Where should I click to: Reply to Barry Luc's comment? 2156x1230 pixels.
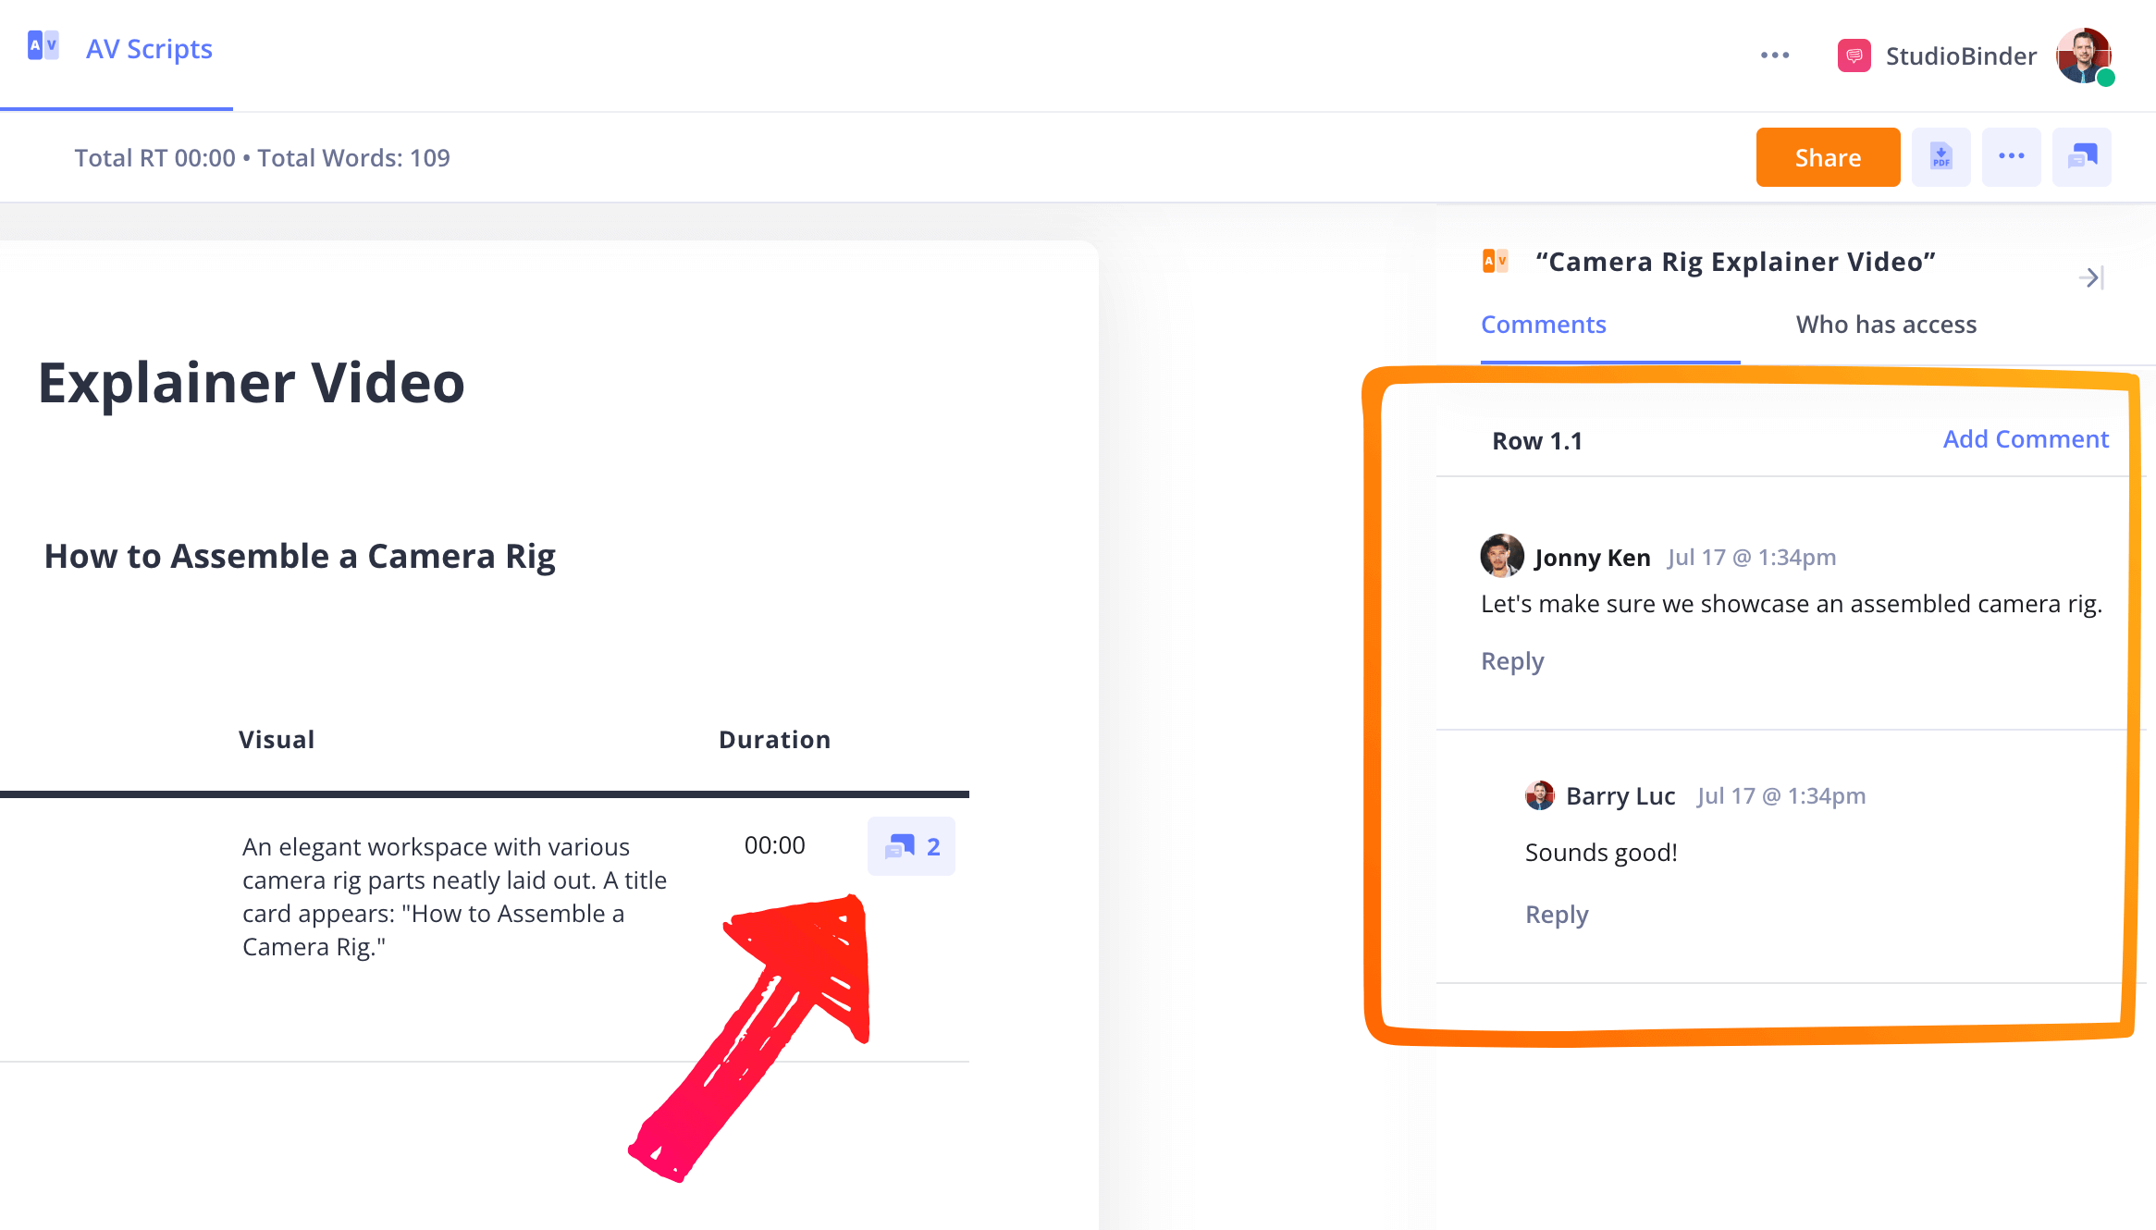(x=1557, y=915)
